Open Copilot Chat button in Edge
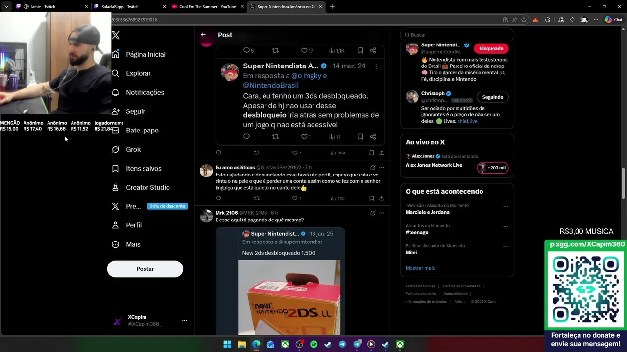Viewport: 627px width, 352px height. (x=613, y=20)
